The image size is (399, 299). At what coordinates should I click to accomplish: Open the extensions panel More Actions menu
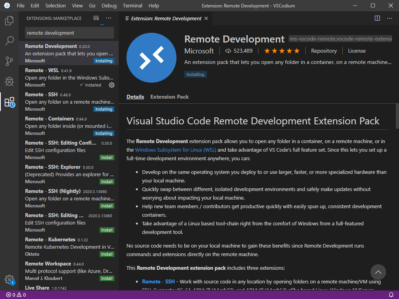109,18
